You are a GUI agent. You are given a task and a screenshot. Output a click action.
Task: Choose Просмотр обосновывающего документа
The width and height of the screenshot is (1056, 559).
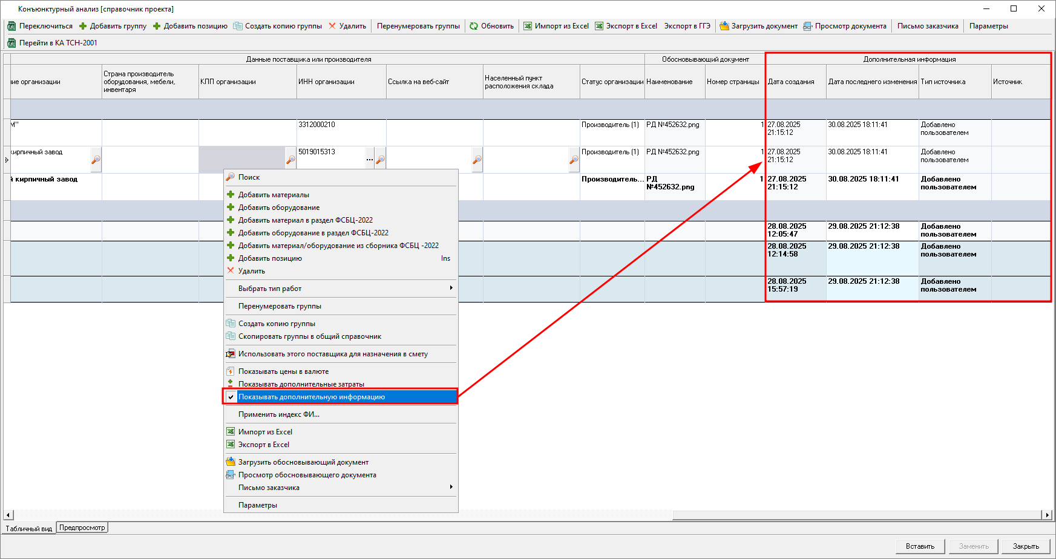[x=341, y=475]
